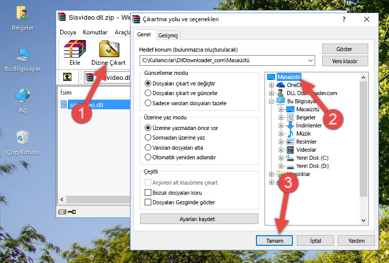This screenshot has height=263, width=389.
Task: Click the dialog help question mark
Action: 344,19
